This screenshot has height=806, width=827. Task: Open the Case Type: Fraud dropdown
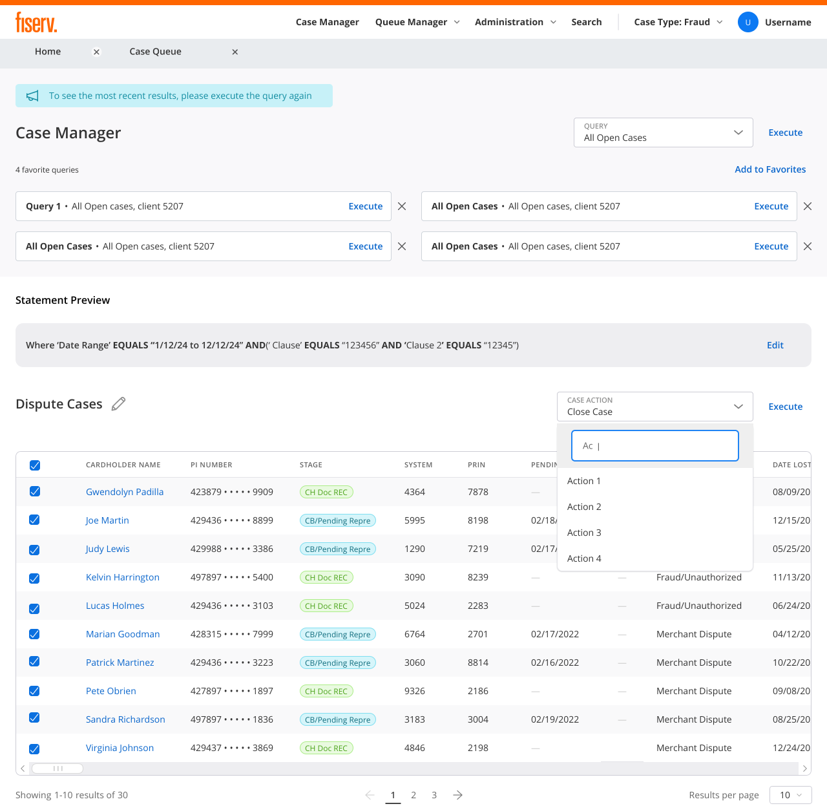(678, 22)
